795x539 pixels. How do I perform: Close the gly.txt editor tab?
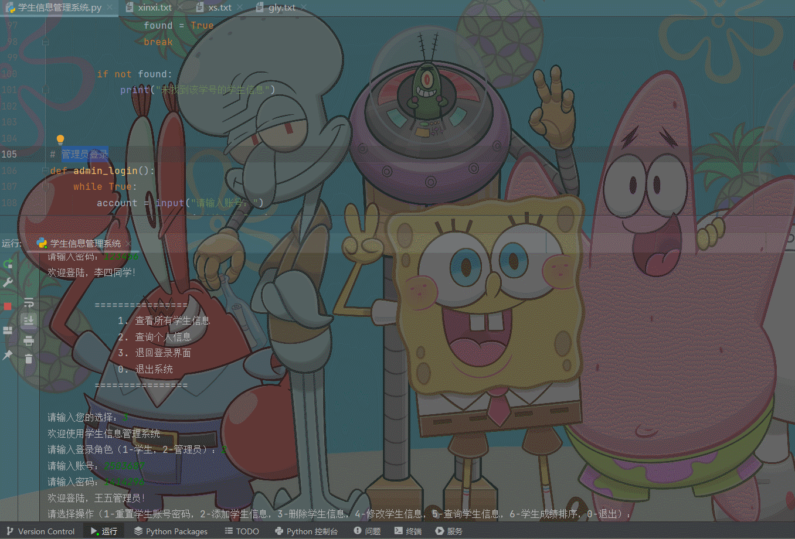[304, 8]
